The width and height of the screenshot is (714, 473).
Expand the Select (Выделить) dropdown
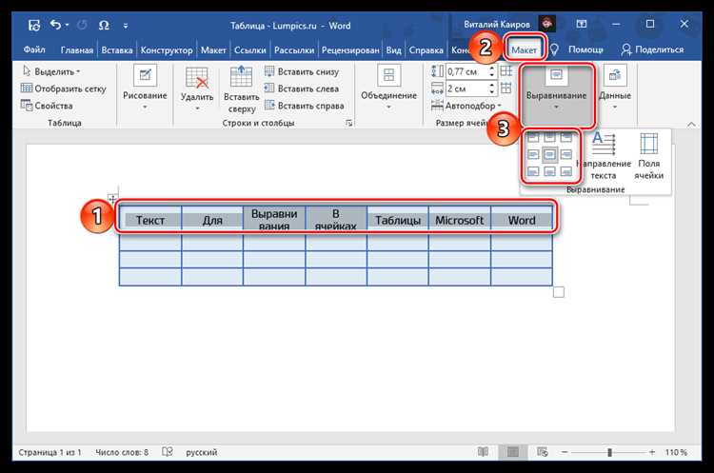tap(51, 71)
